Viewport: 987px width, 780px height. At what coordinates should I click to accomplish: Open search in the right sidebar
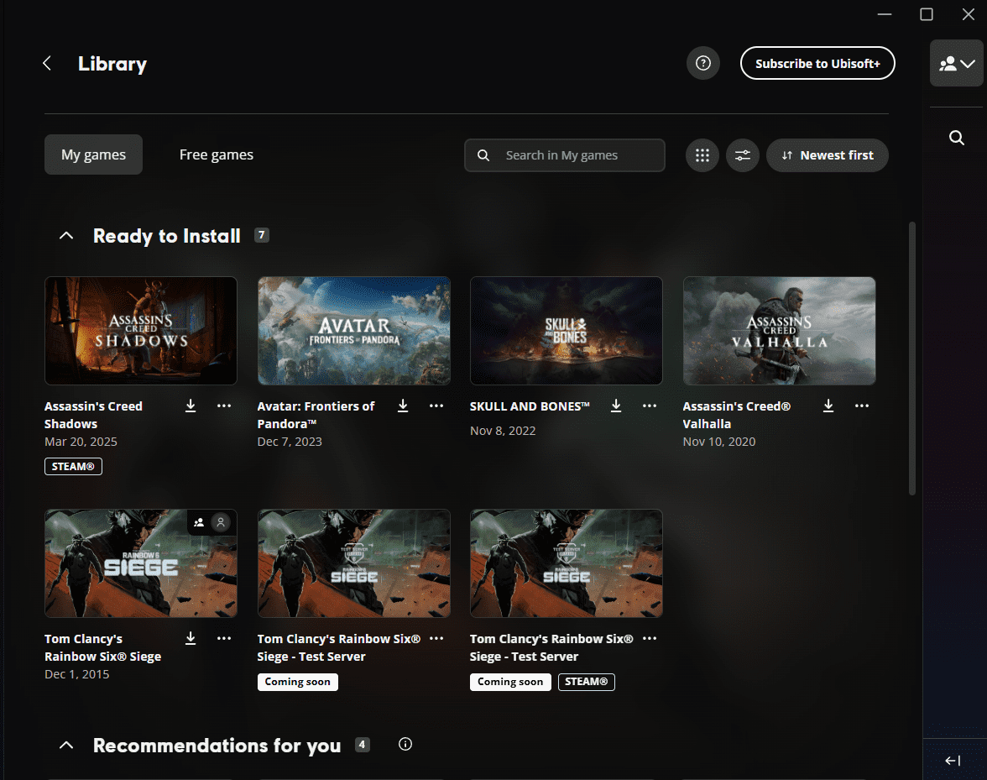click(x=956, y=137)
